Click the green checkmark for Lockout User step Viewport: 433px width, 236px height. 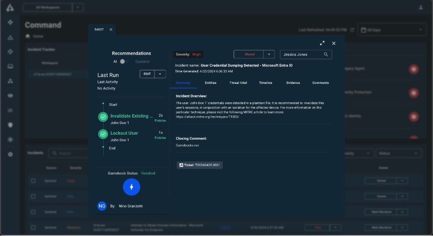coord(103,134)
